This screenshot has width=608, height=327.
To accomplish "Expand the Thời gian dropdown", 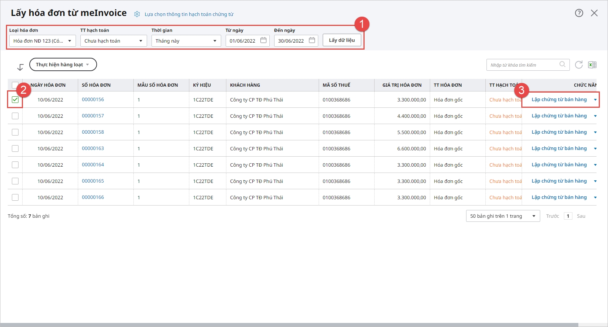I will click(186, 41).
